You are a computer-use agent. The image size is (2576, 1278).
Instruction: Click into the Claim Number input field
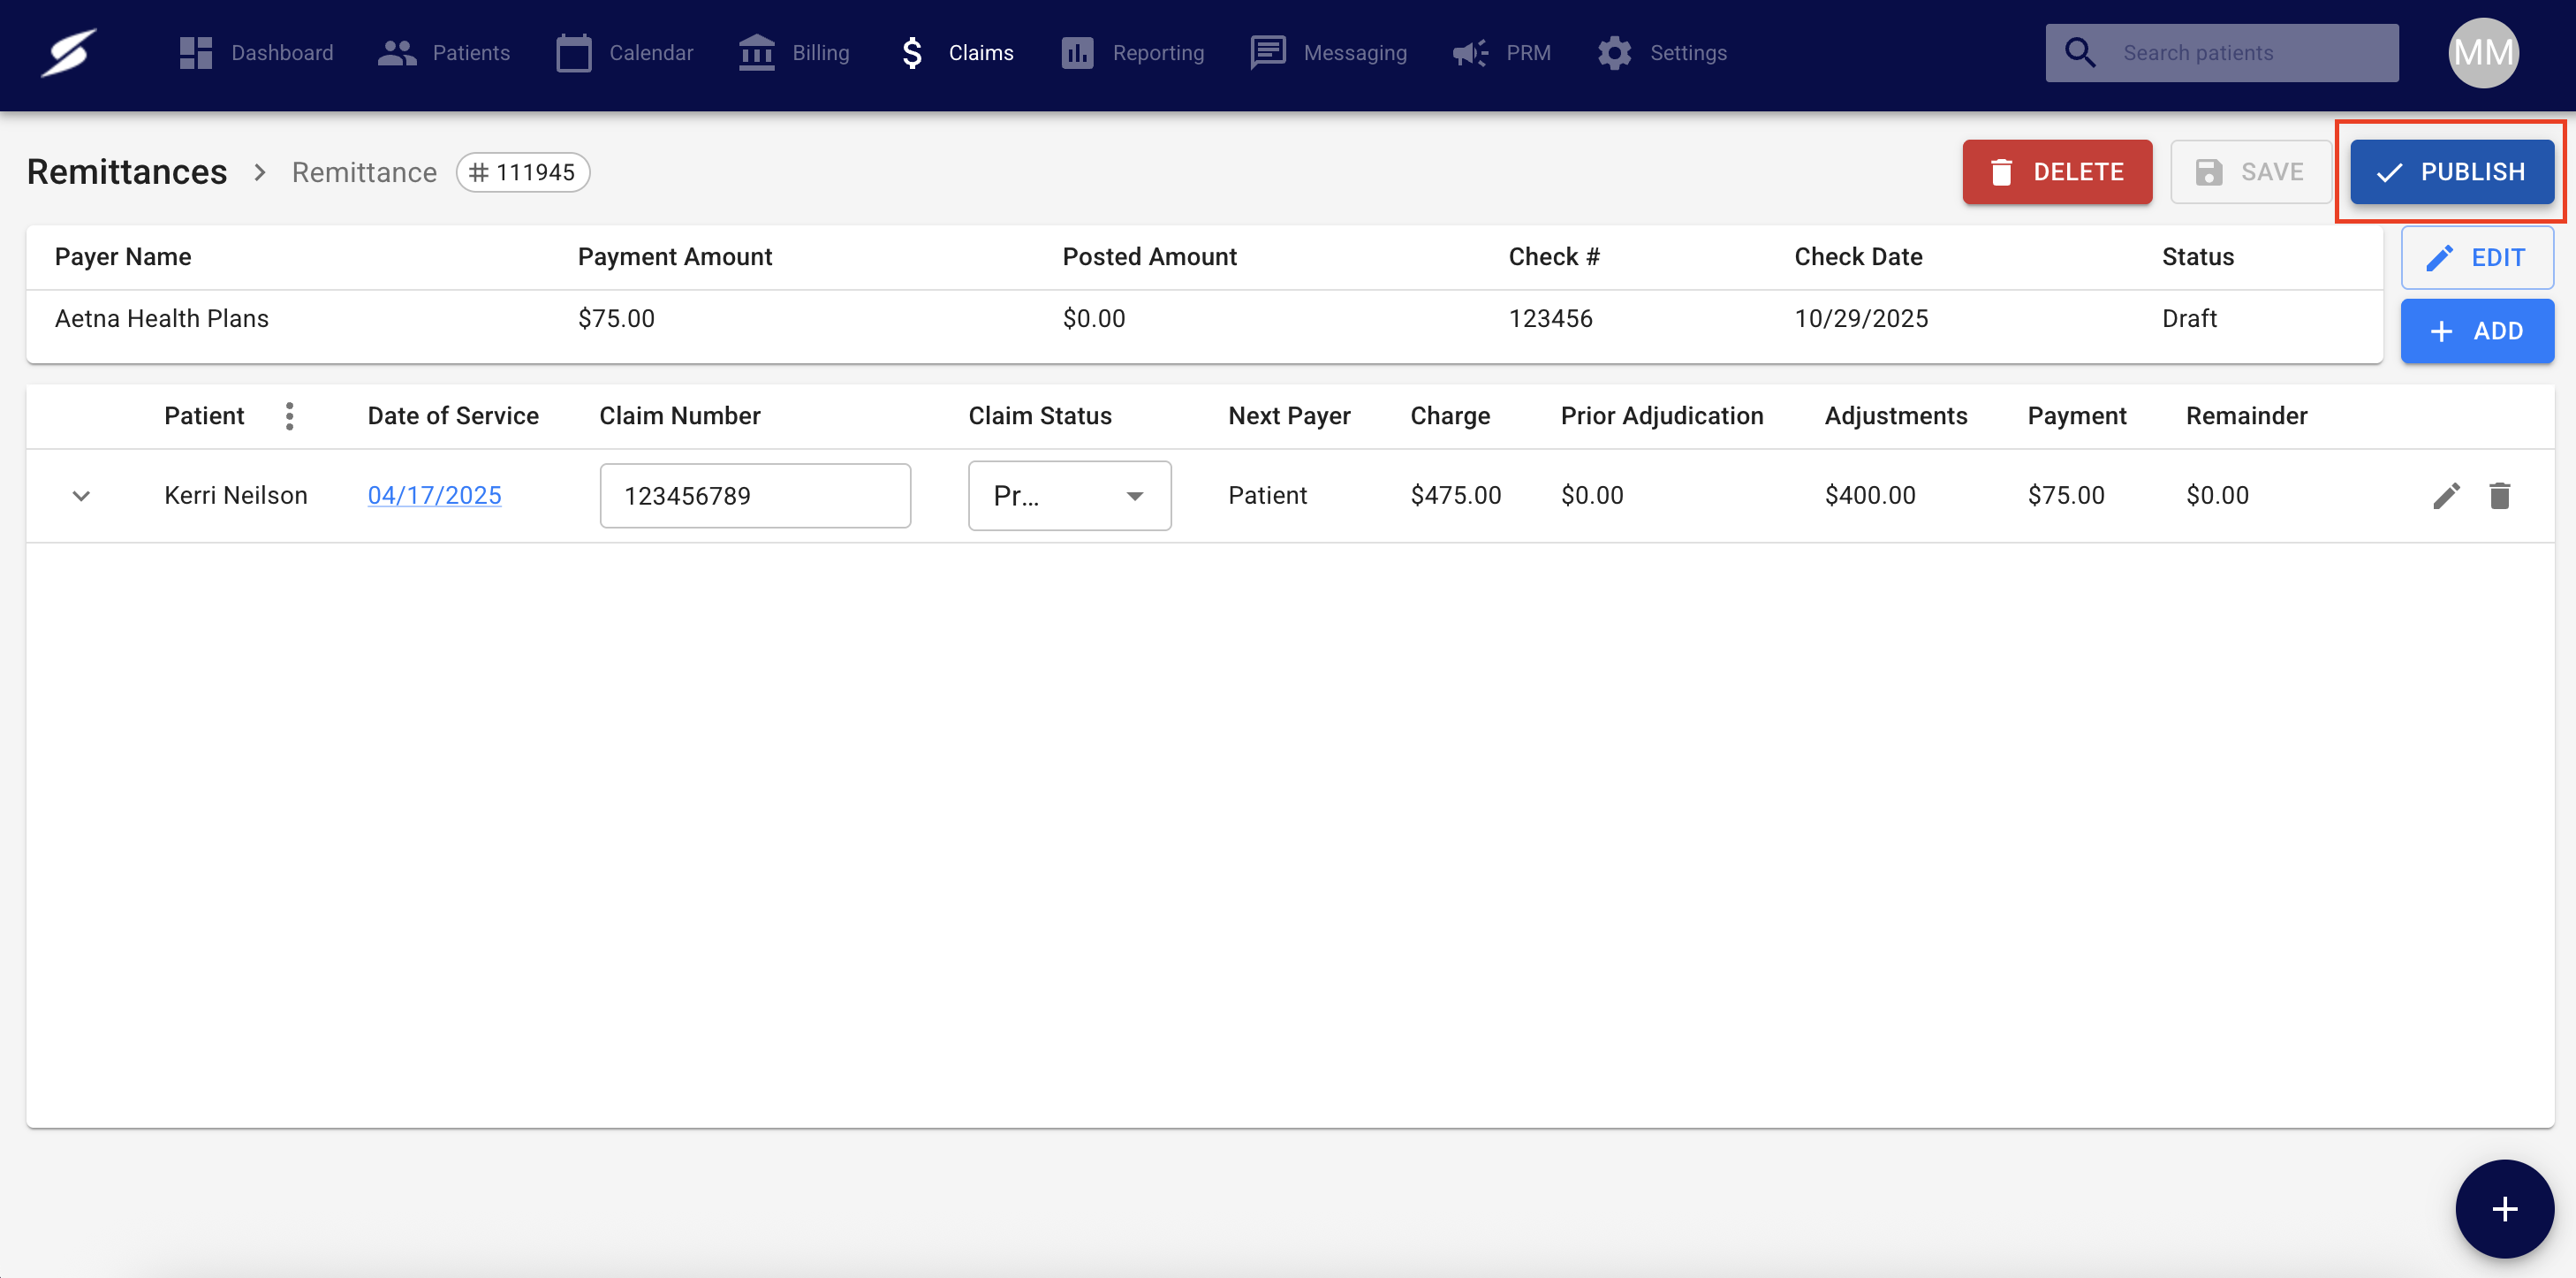tap(754, 496)
